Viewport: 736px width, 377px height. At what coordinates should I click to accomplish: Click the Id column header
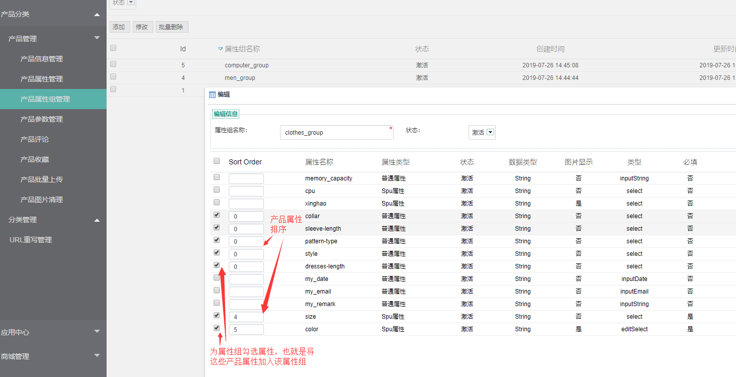coord(183,49)
